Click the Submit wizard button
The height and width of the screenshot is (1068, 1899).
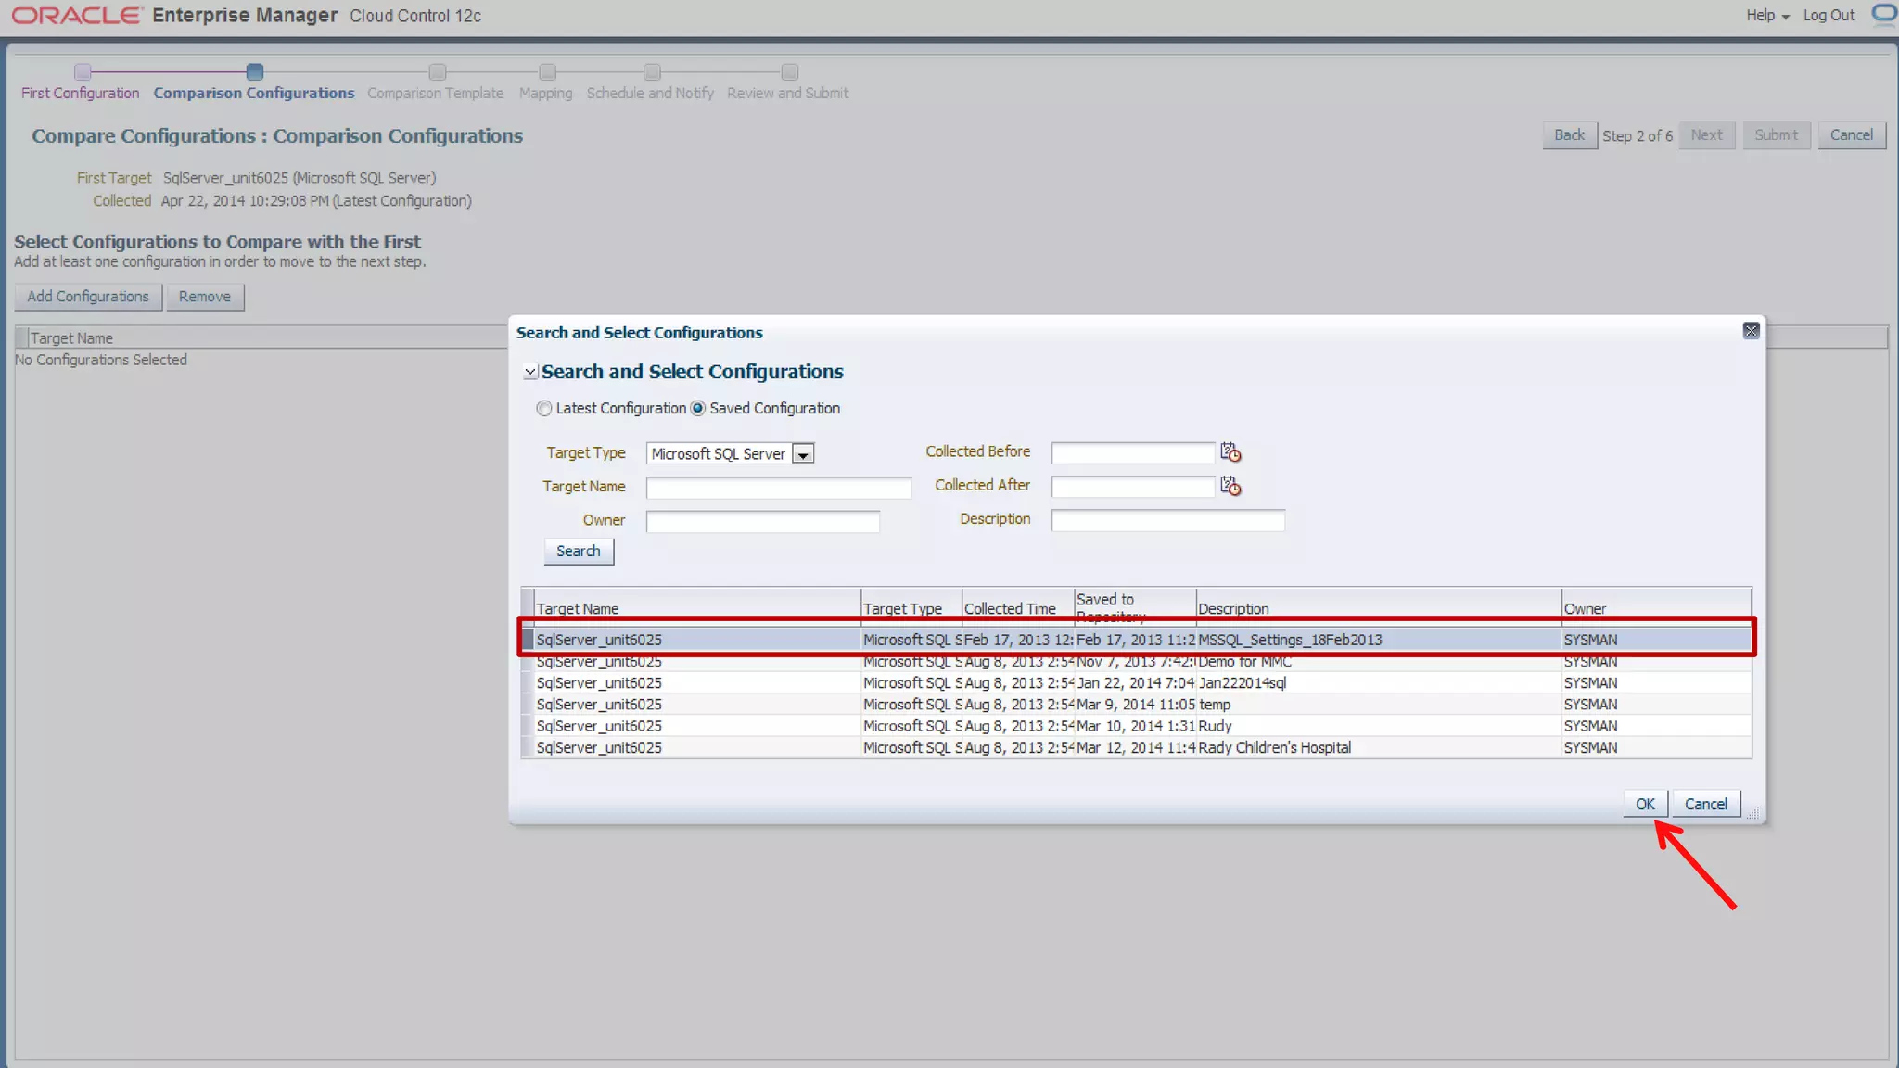(1776, 135)
